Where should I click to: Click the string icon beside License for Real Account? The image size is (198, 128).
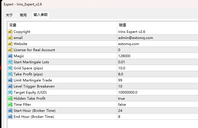pyautogui.click(x=10, y=50)
